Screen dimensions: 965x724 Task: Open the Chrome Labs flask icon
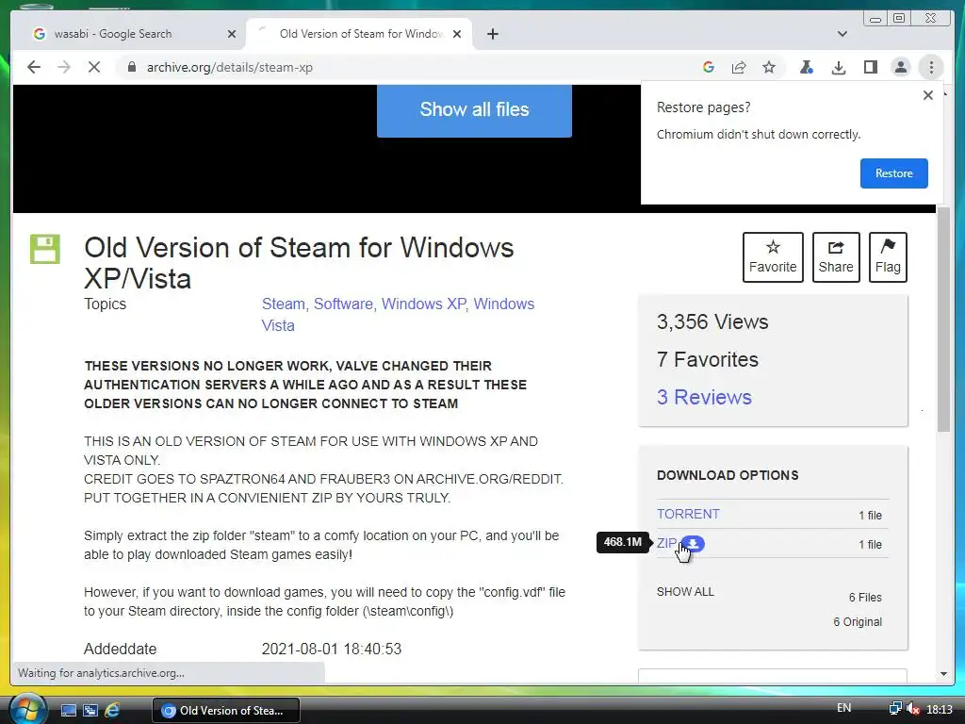807,67
